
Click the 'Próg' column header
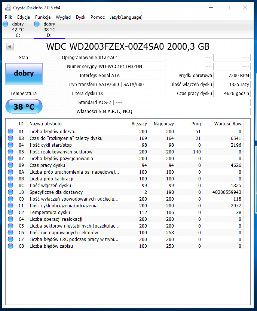click(x=190, y=124)
